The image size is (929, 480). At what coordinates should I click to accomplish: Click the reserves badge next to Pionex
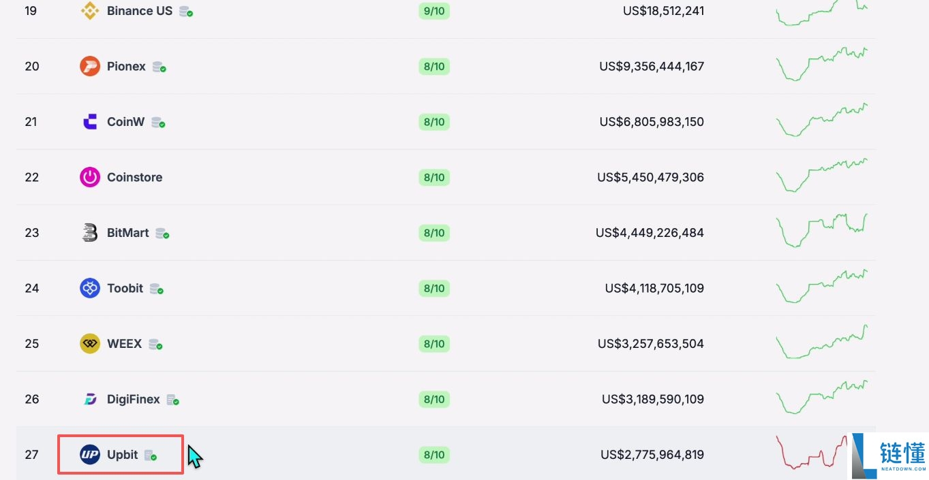[x=159, y=67]
